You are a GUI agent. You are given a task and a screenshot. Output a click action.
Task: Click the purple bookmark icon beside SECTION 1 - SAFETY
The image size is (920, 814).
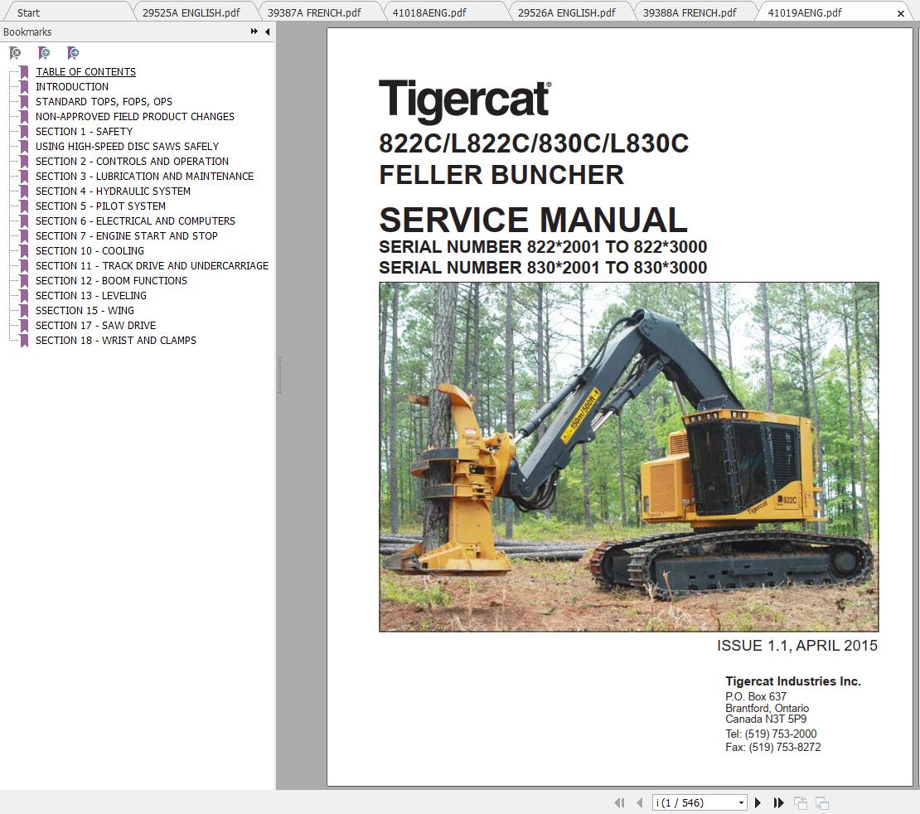24,132
